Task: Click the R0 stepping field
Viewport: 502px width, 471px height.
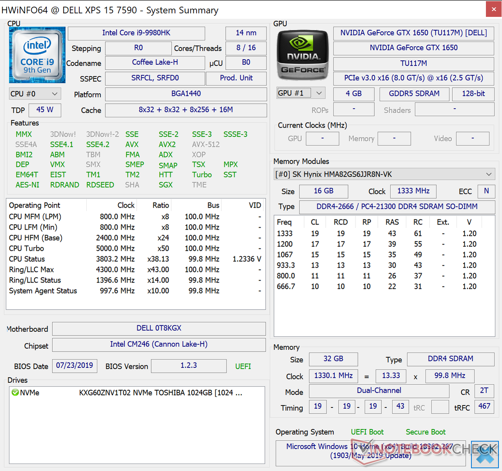Action: pyautogui.click(x=139, y=48)
